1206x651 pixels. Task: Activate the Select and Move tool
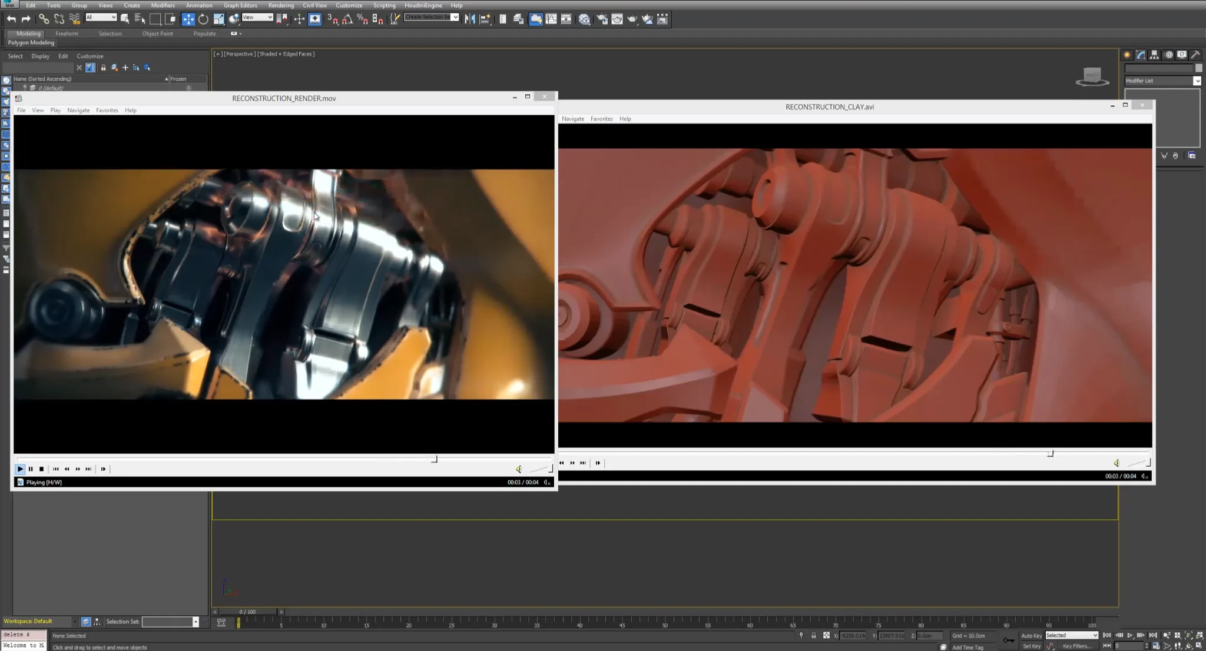[188, 19]
